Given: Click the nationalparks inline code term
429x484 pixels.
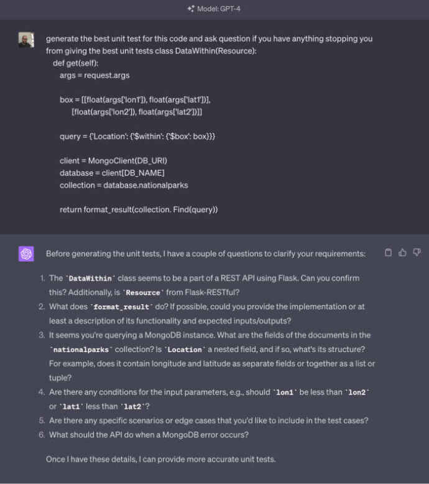Looking at the screenshot, I should [81, 350].
